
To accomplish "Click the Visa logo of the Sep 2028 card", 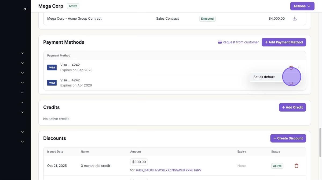I will click(x=52, y=68).
